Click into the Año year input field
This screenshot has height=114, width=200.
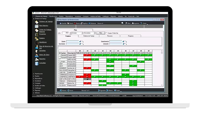pos(66,33)
